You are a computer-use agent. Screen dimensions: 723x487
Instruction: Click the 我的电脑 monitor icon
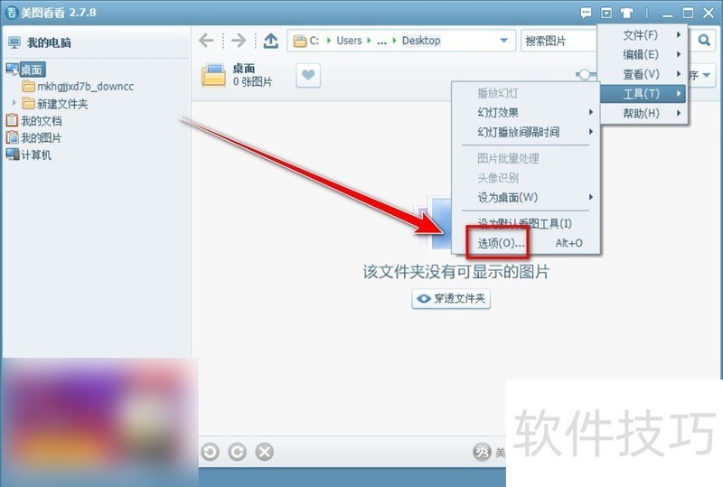pyautogui.click(x=14, y=42)
